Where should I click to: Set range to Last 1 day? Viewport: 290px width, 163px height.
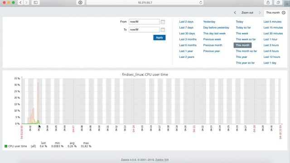coord(270,63)
